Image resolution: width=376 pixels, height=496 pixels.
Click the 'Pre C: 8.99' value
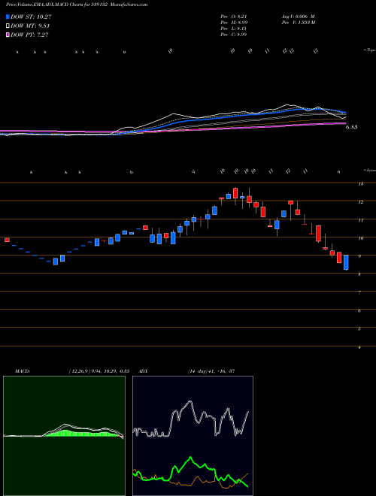234,35
